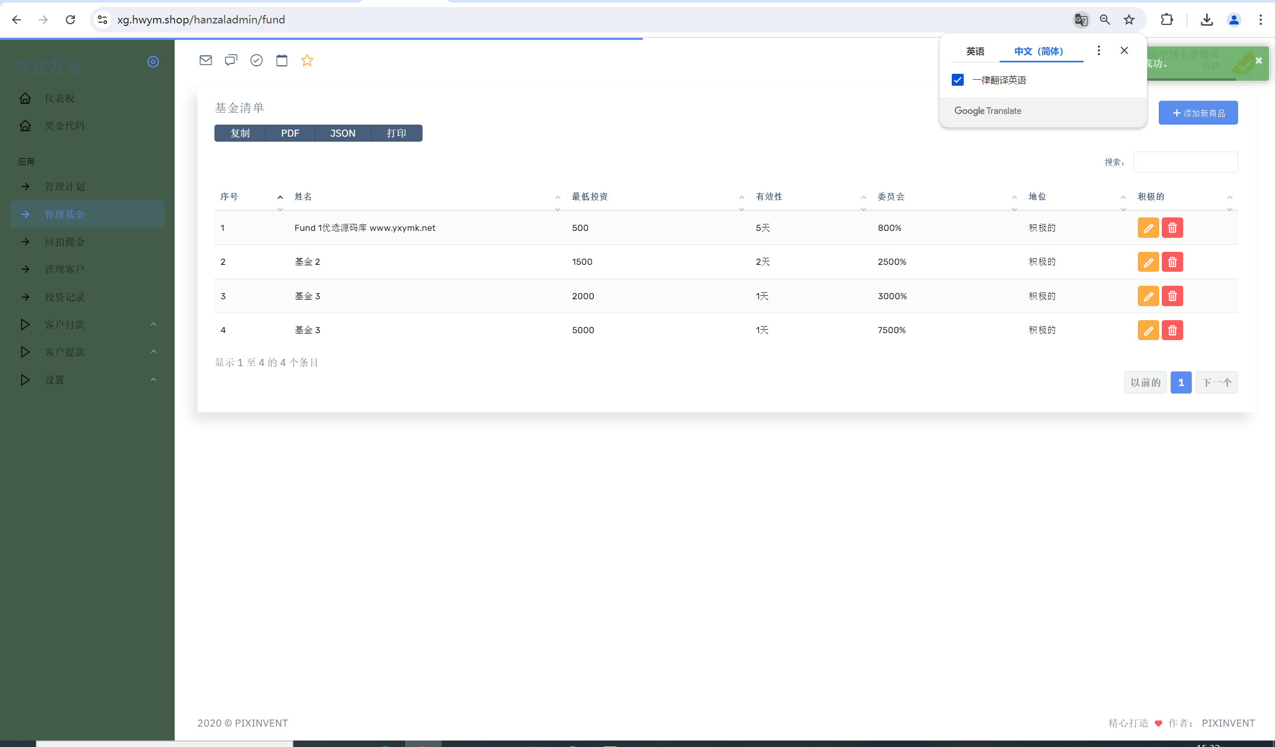Open the calendar icon in top bar

point(282,61)
